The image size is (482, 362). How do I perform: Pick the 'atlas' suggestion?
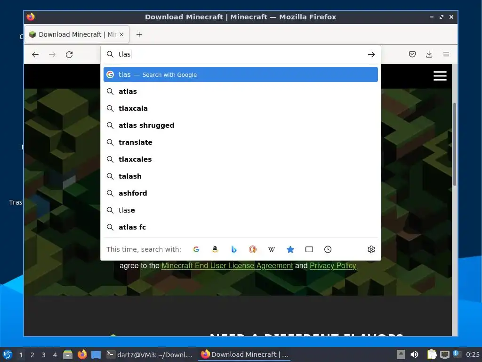[x=241, y=91]
